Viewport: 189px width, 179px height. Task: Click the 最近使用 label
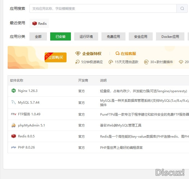[17, 23]
